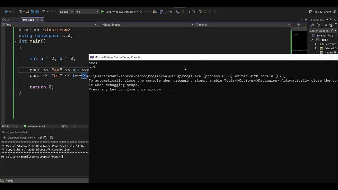Collapse the int main() code block

pyautogui.click(x=16, y=41)
